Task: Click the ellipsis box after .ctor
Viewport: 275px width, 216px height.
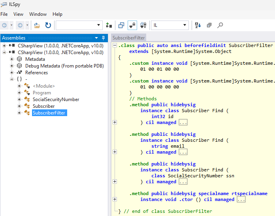Action: 241,199
